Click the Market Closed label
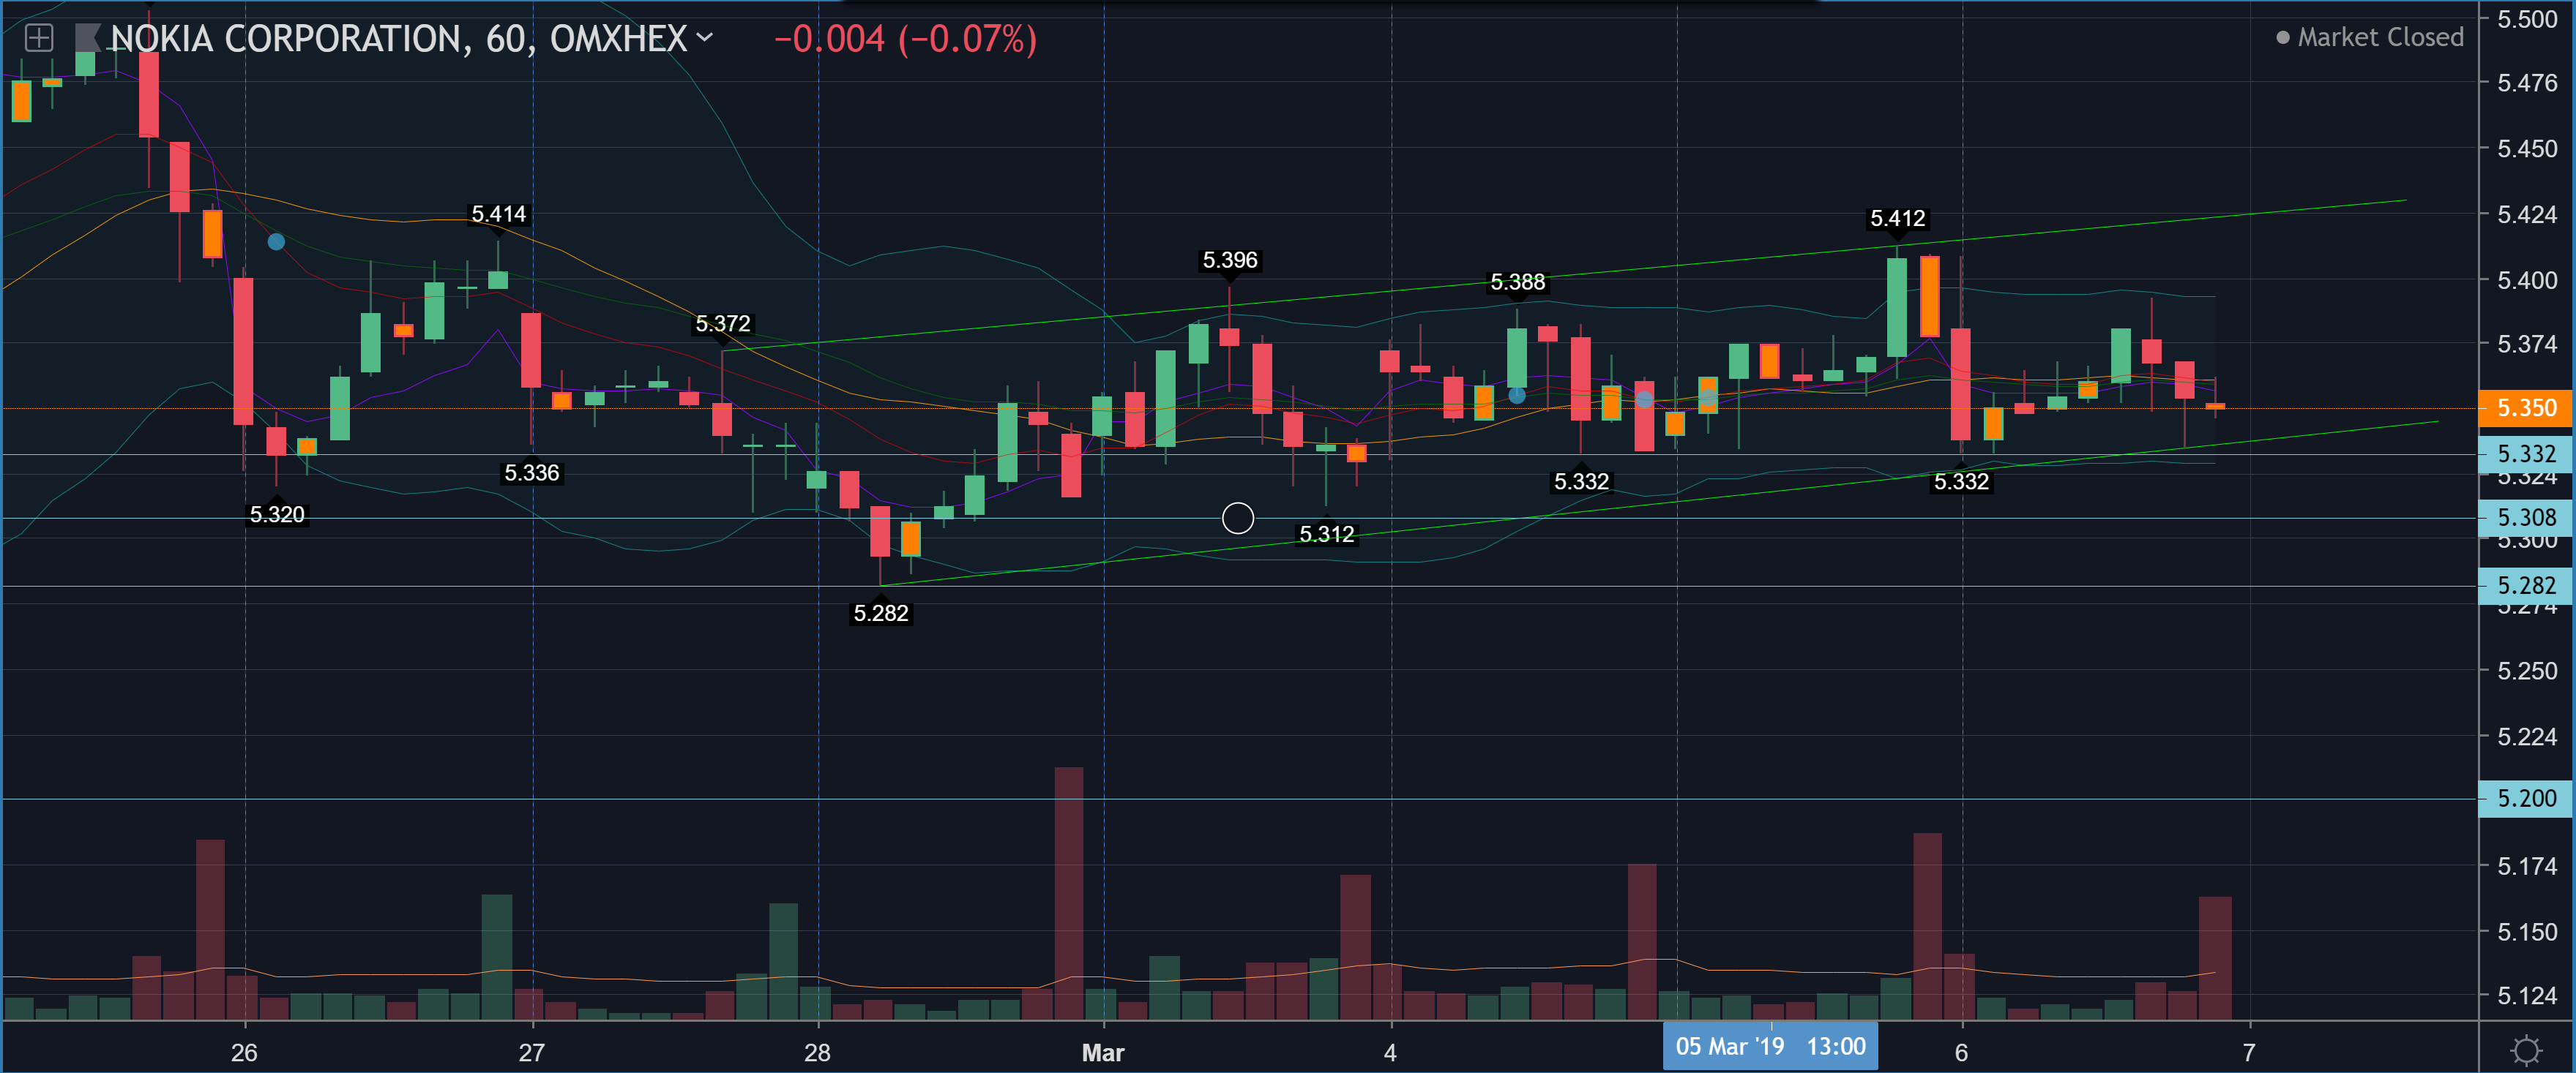The width and height of the screenshot is (2576, 1073). click(x=2380, y=38)
